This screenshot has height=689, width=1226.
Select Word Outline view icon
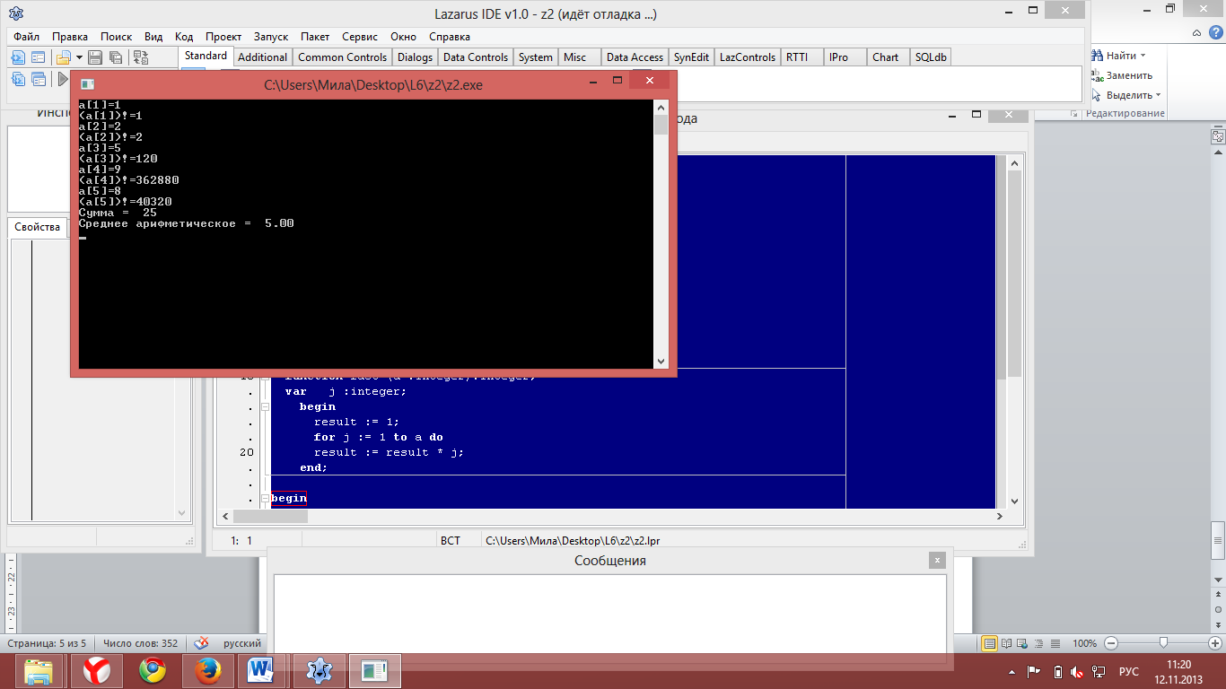click(1039, 643)
